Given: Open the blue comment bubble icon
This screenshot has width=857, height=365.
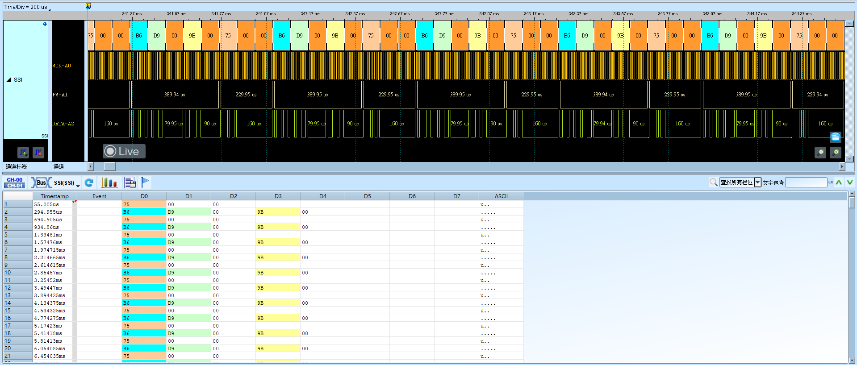Looking at the screenshot, I should coord(836,137).
